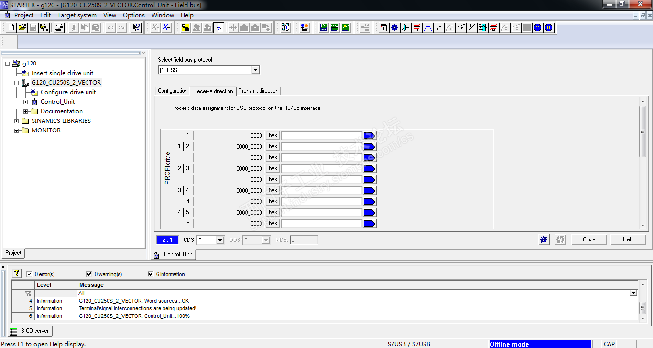Screen dimensions: 653x348
Task: Select Configure drive unit in project tree
Action: [68, 92]
